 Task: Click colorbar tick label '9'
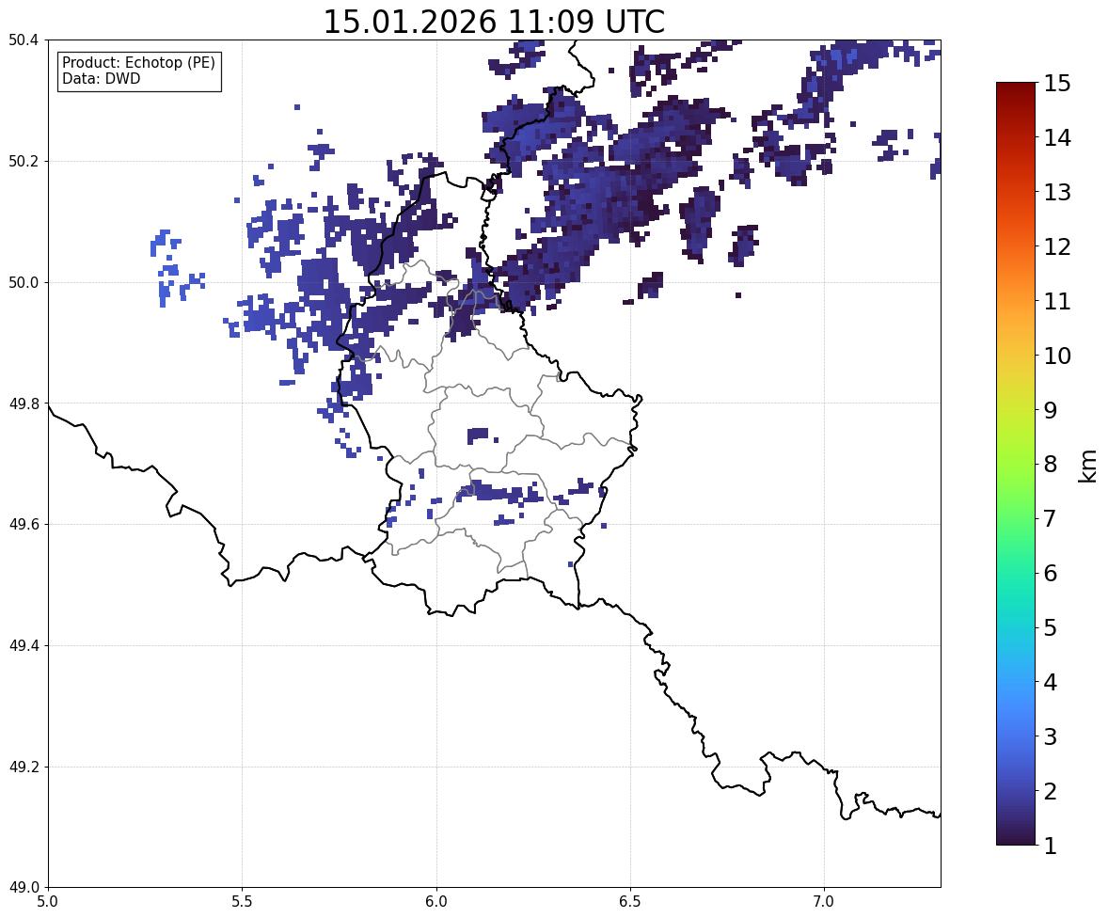(x=1051, y=410)
